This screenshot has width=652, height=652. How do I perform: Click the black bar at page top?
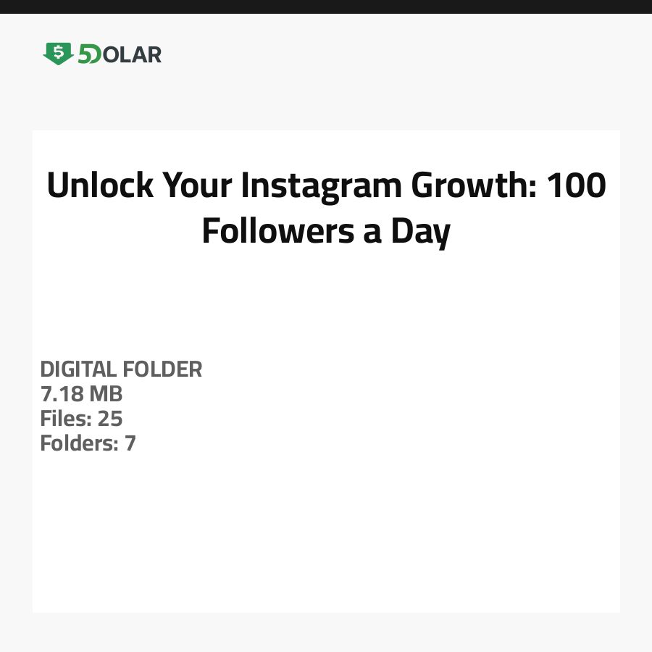click(x=326, y=7)
